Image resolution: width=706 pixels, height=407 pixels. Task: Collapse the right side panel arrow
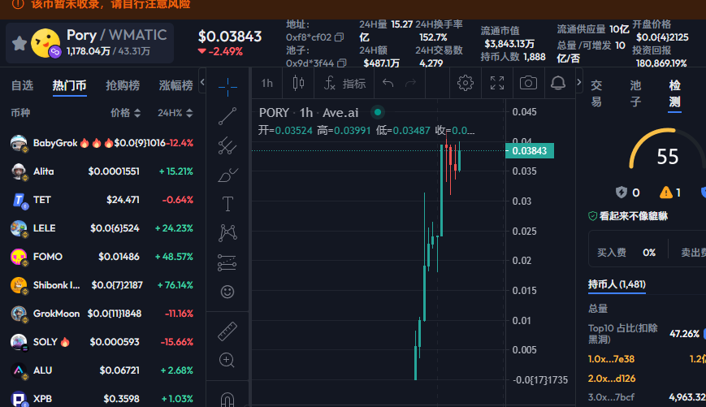click(x=579, y=82)
